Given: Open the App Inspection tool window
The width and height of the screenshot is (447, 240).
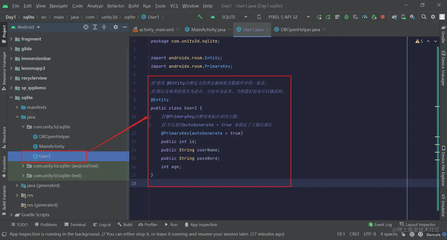Looking at the screenshot, I should click(x=201, y=225).
